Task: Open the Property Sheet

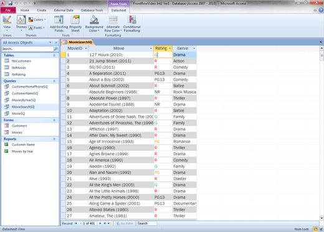Action: (75, 24)
